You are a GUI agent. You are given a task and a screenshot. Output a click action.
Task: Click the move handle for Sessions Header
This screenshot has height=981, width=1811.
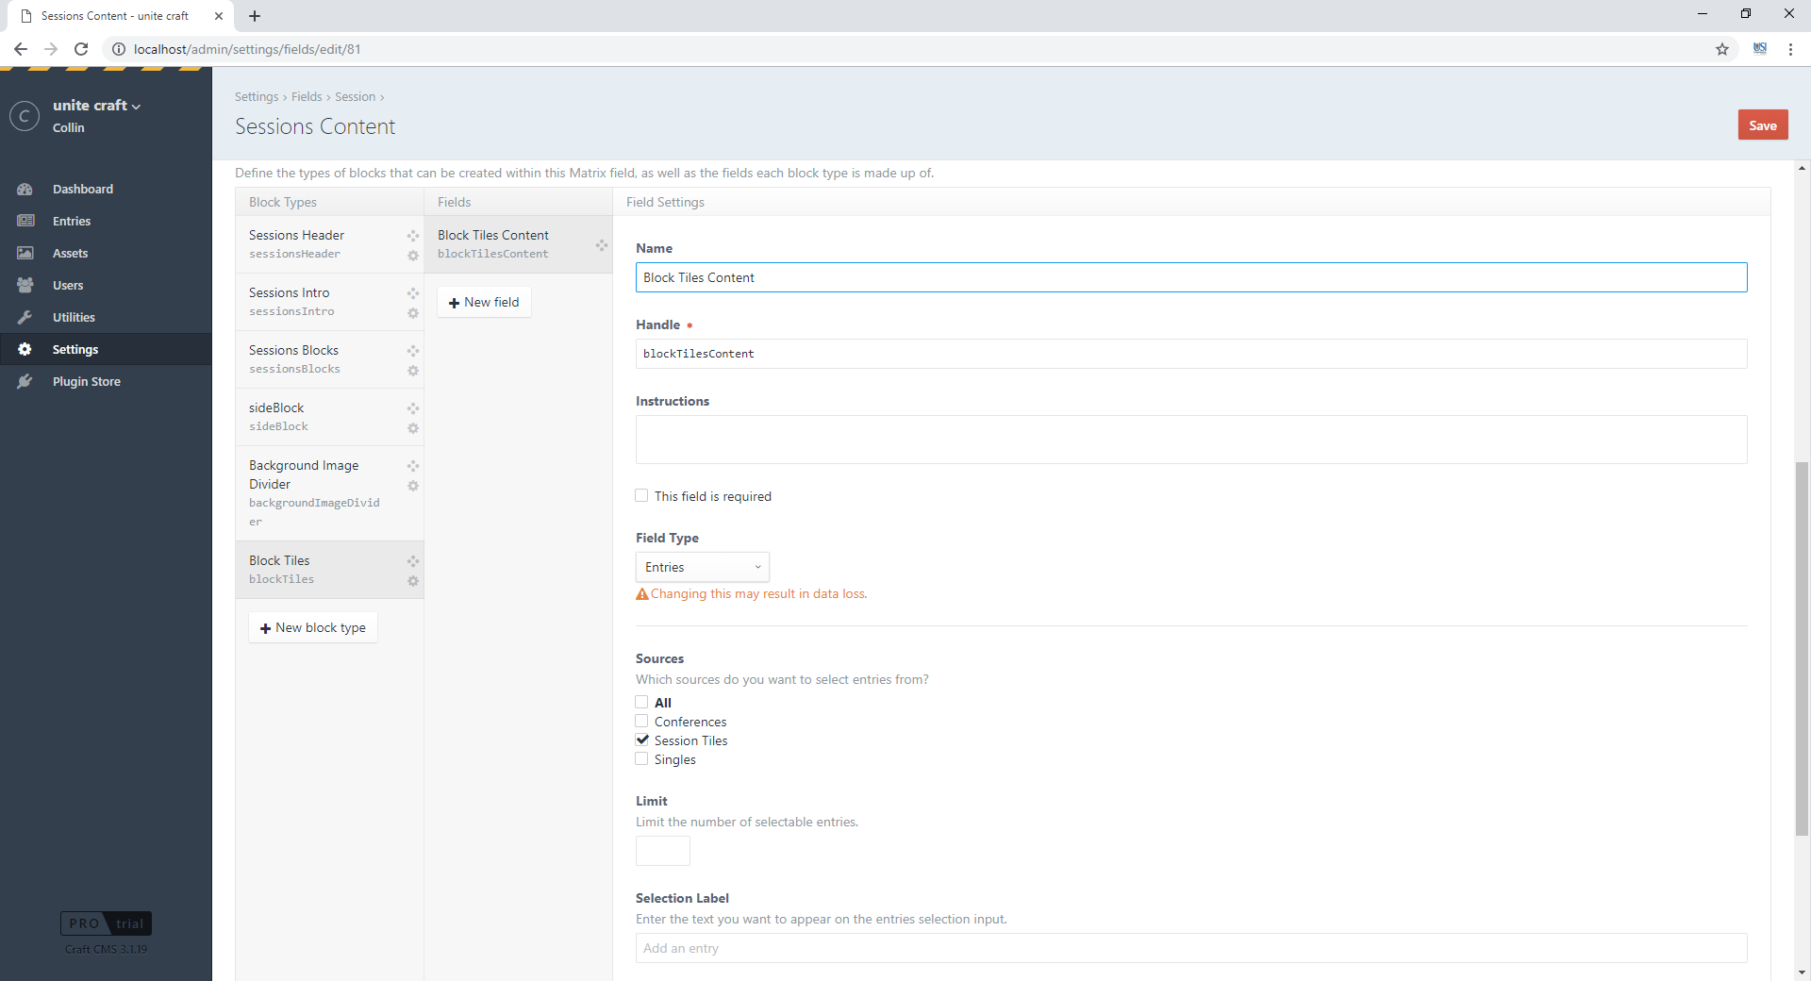[412, 236]
